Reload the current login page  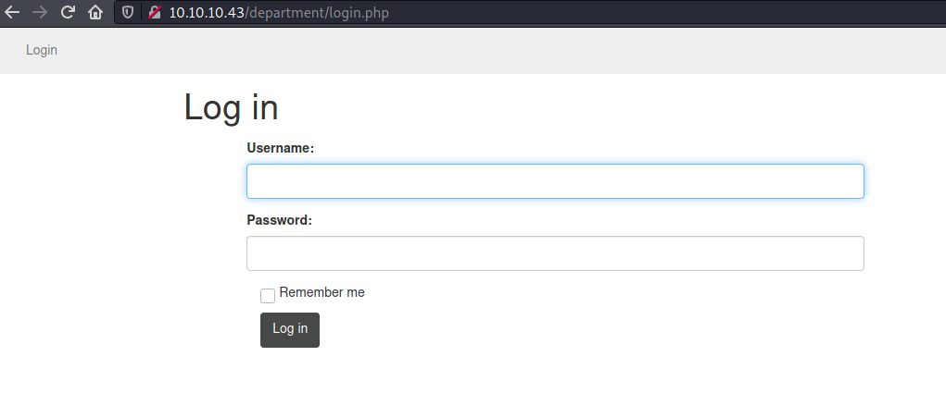pos(68,13)
